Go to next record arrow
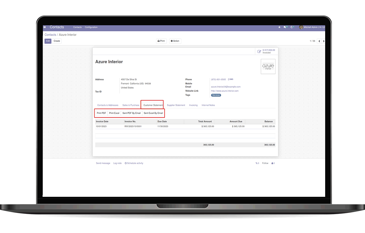 324,41
